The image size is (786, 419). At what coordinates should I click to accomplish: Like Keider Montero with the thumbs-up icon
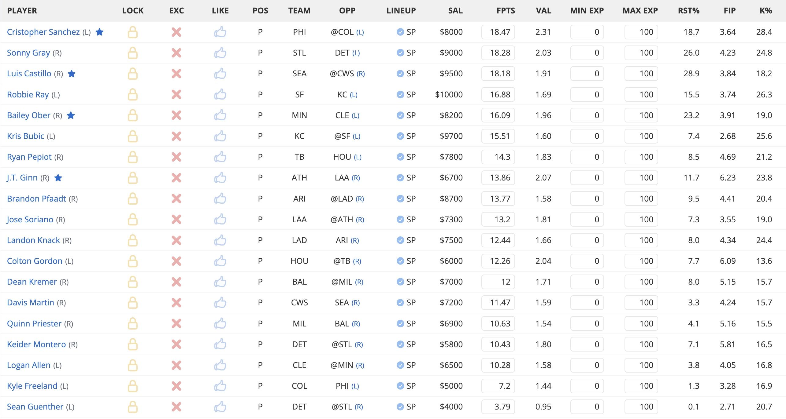220,344
